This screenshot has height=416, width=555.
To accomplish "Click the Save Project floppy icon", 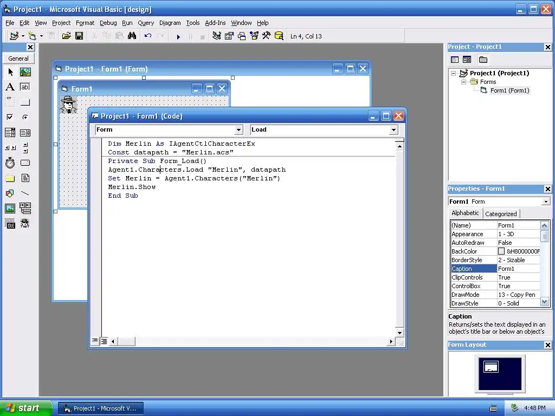I will click(79, 36).
